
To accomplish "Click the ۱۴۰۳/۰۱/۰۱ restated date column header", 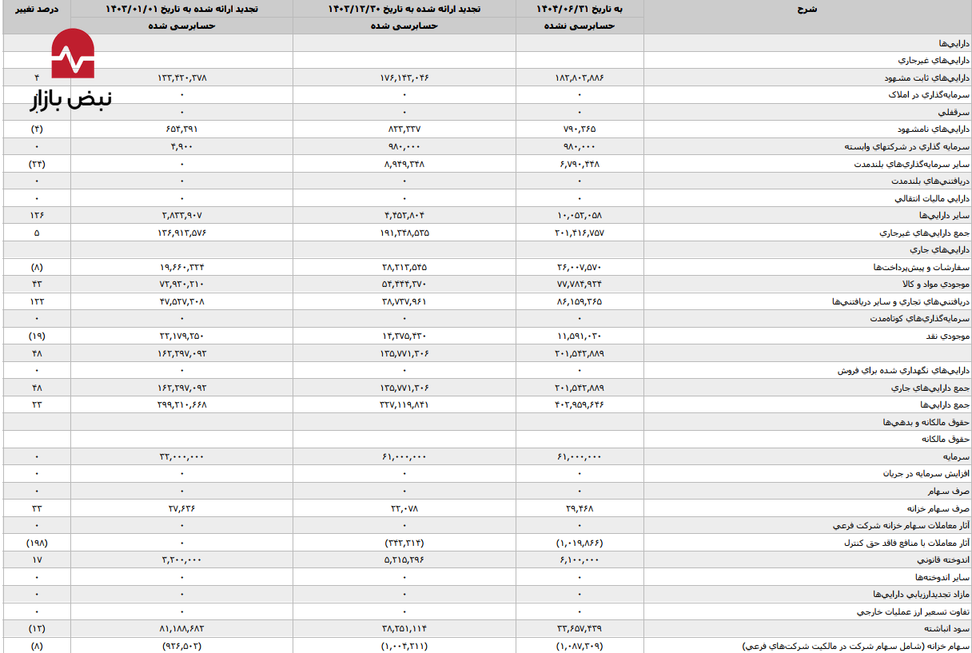I will [181, 9].
